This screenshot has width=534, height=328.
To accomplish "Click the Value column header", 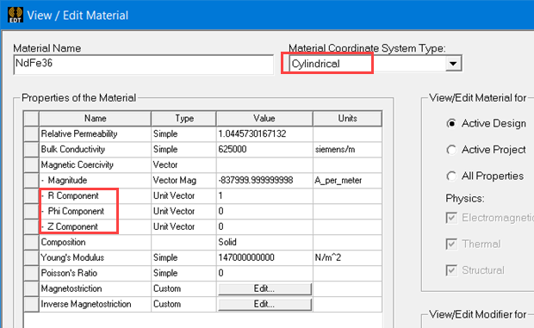I will point(264,119).
